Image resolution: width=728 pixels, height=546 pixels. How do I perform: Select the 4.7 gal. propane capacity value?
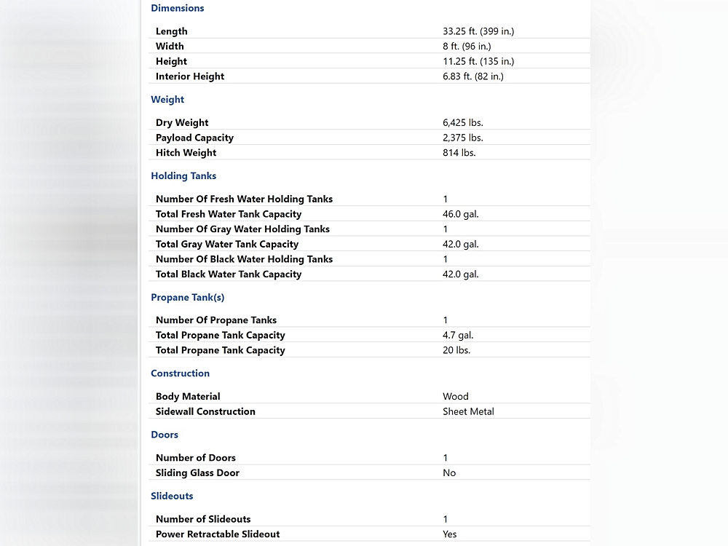[458, 336]
